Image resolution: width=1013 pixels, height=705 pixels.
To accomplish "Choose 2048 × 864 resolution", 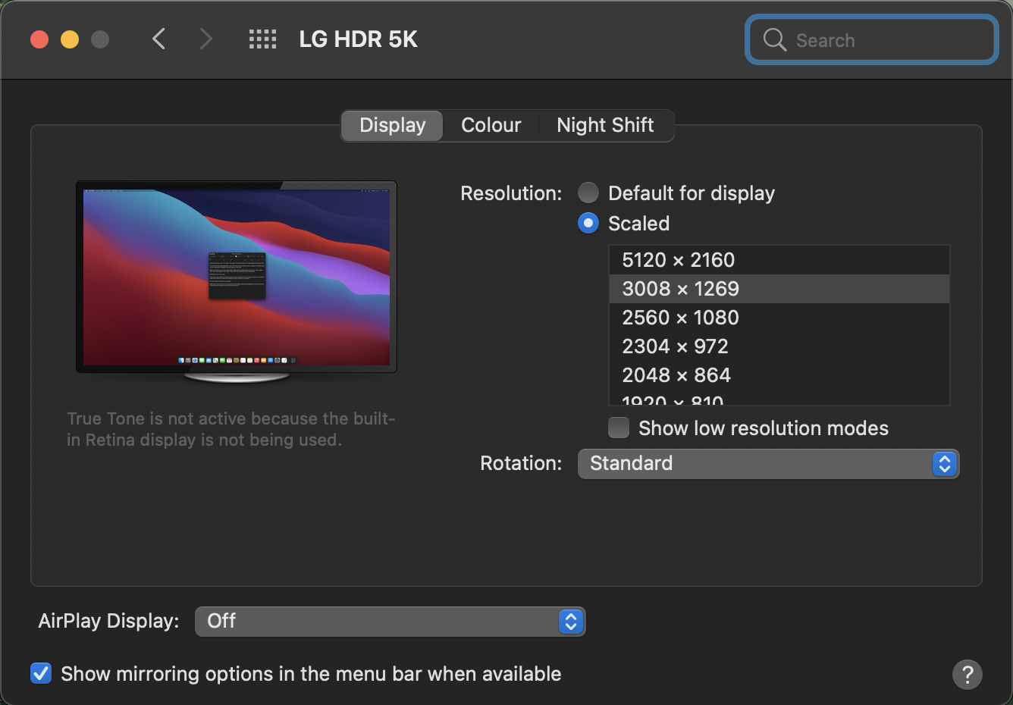I will 779,375.
